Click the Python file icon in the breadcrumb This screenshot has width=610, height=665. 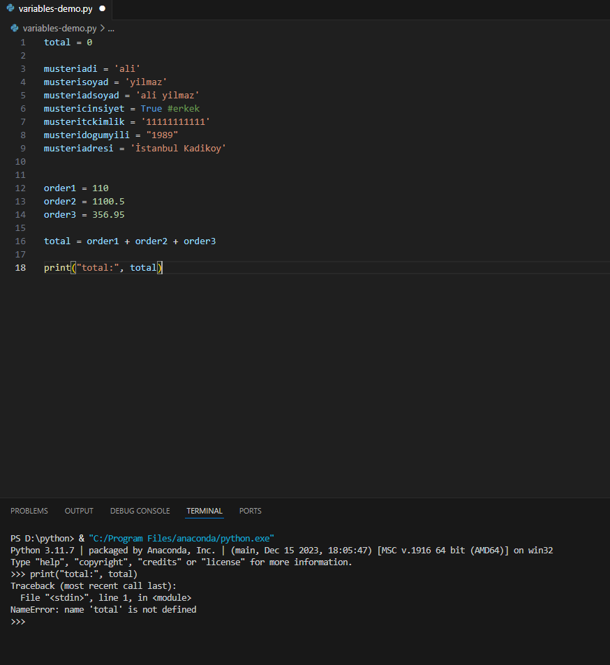coord(15,29)
